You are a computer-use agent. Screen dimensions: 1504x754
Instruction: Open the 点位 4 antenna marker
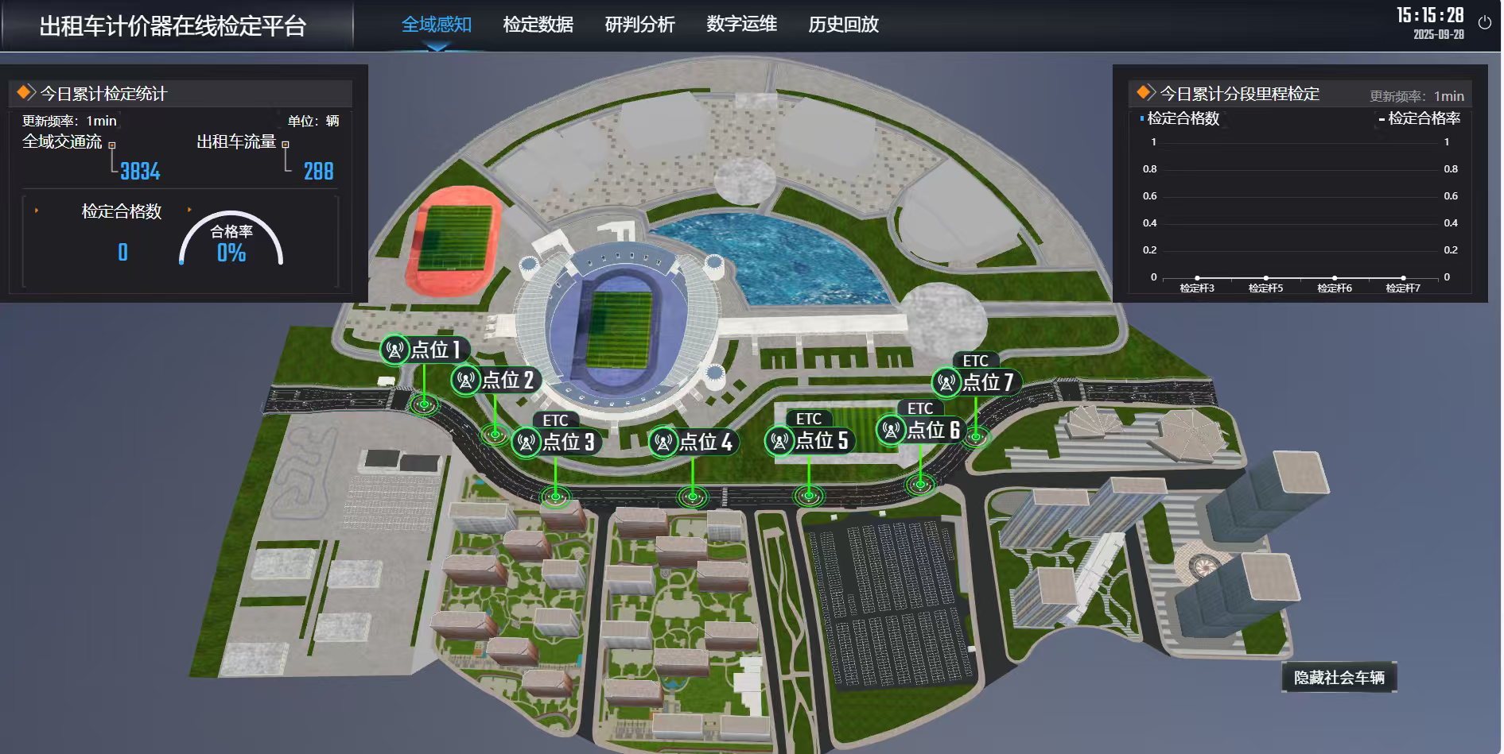tap(663, 442)
